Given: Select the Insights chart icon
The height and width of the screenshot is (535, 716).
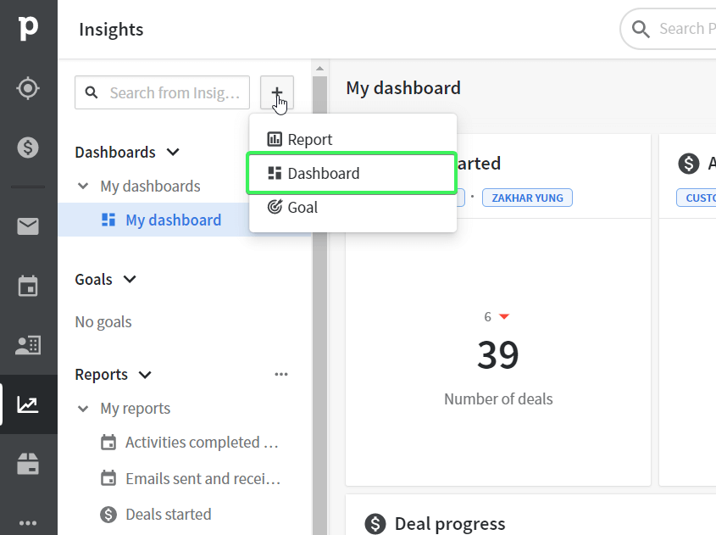Looking at the screenshot, I should click(28, 404).
